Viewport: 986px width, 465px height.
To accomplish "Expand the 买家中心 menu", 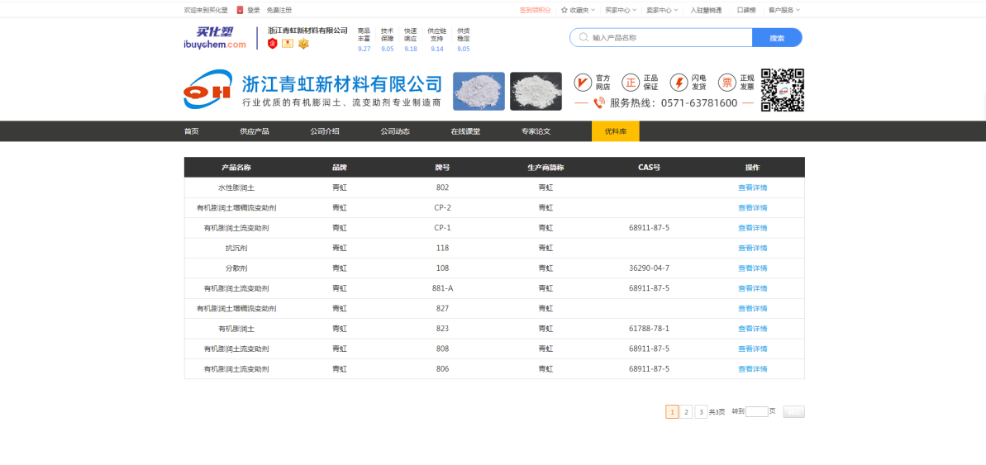I will point(621,10).
